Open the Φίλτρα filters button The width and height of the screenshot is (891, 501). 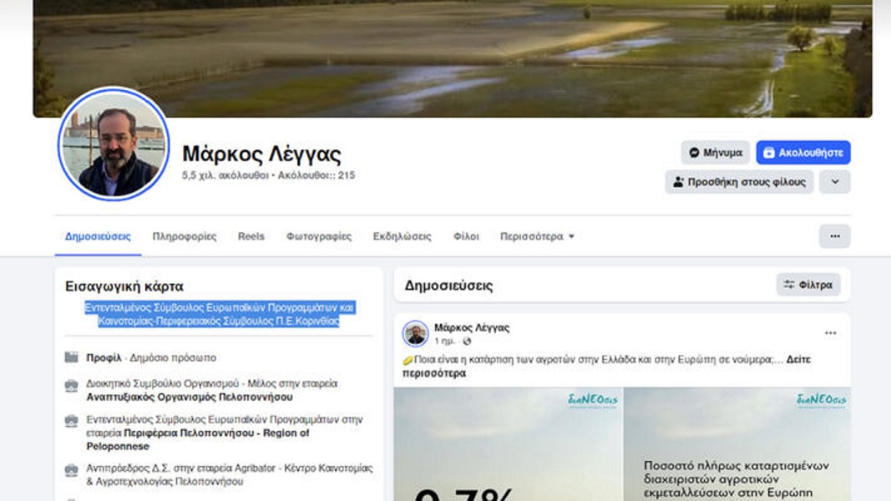pyautogui.click(x=808, y=285)
